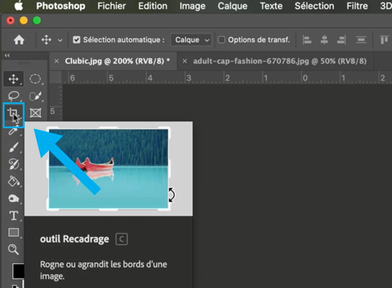Screen dimensions: 392x288
Task: Align horizontal centers of layers
Action: [324, 40]
